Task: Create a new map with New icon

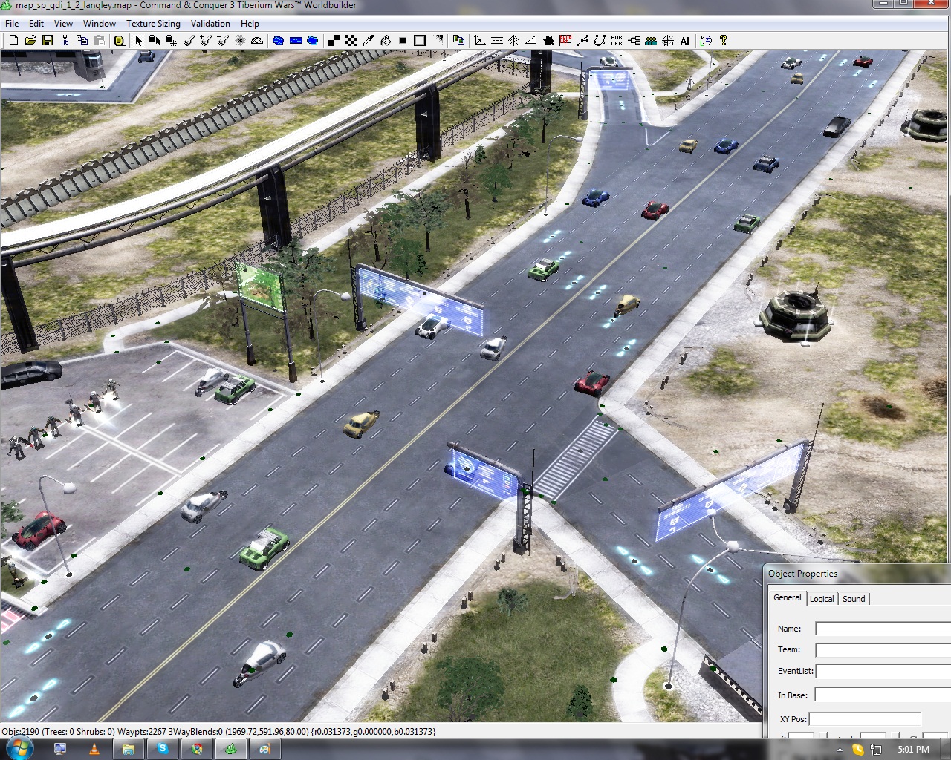Action: (x=13, y=40)
